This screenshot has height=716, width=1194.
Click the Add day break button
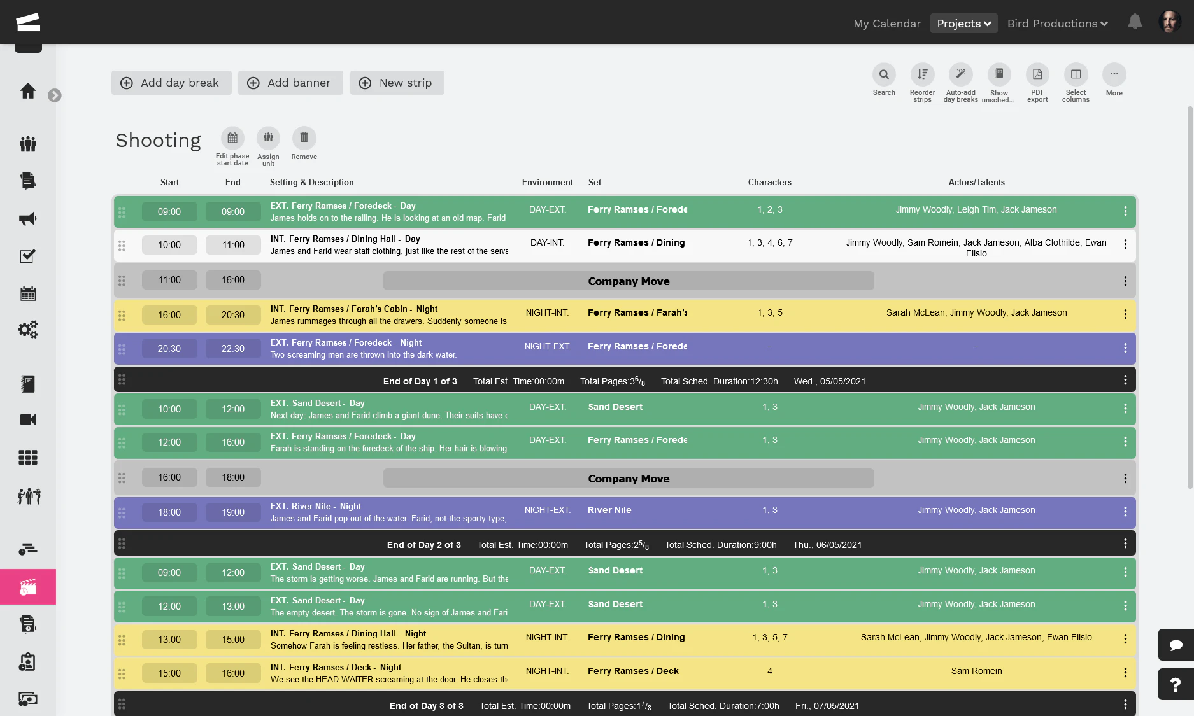[x=171, y=83]
